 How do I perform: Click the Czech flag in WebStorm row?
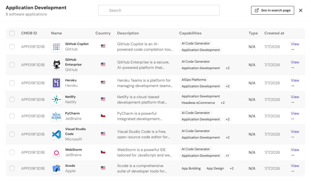pyautogui.click(x=103, y=152)
